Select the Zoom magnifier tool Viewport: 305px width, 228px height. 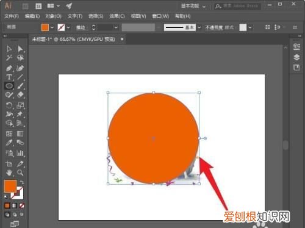tap(20, 173)
